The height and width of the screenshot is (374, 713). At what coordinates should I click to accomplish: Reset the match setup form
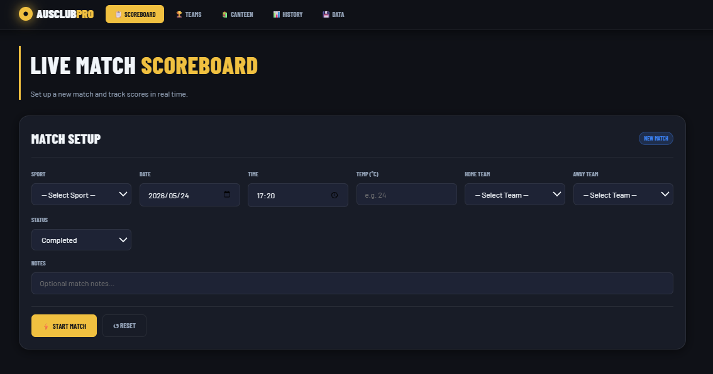pos(124,326)
